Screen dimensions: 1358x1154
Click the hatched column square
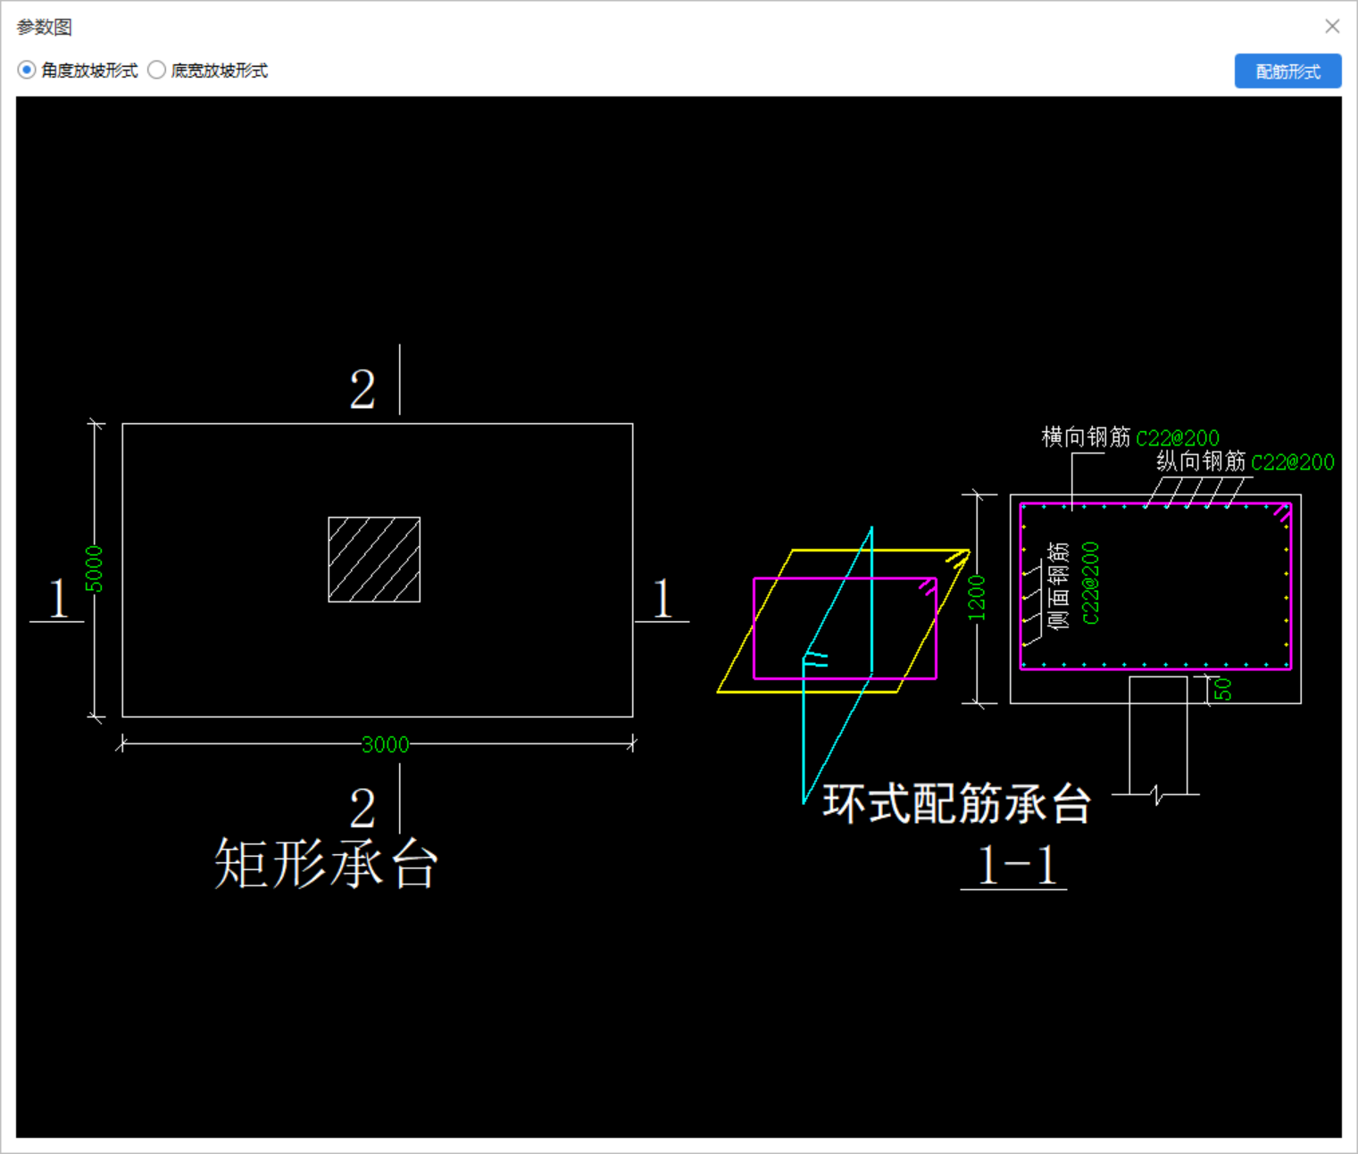[374, 560]
